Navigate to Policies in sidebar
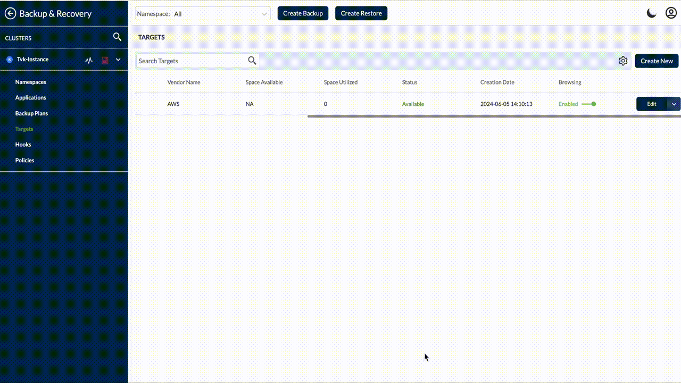 (25, 160)
